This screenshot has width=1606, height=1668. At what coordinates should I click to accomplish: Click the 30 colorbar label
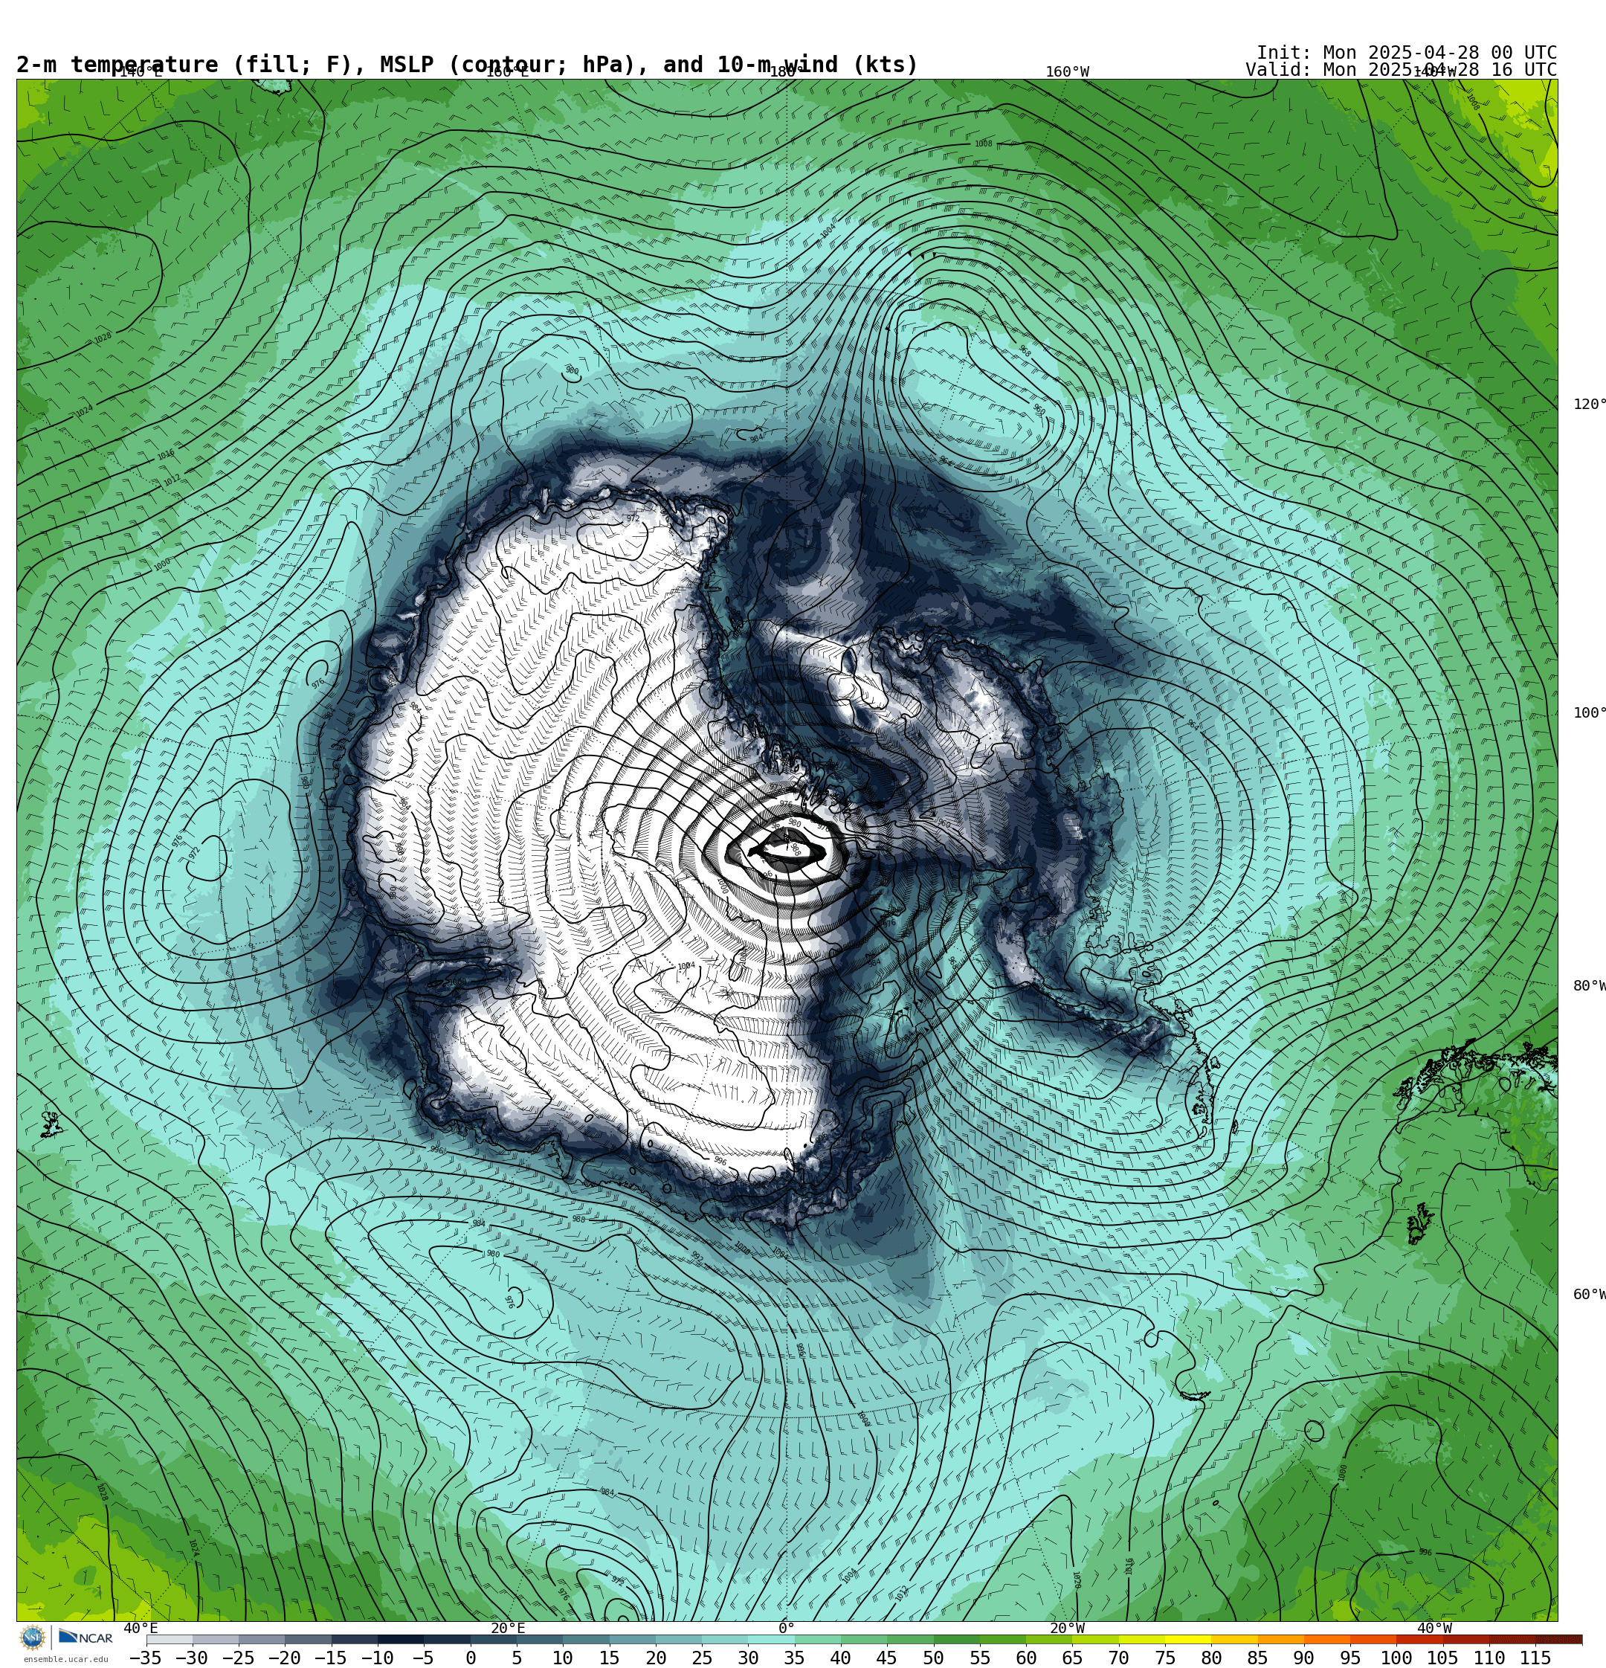tap(748, 1658)
